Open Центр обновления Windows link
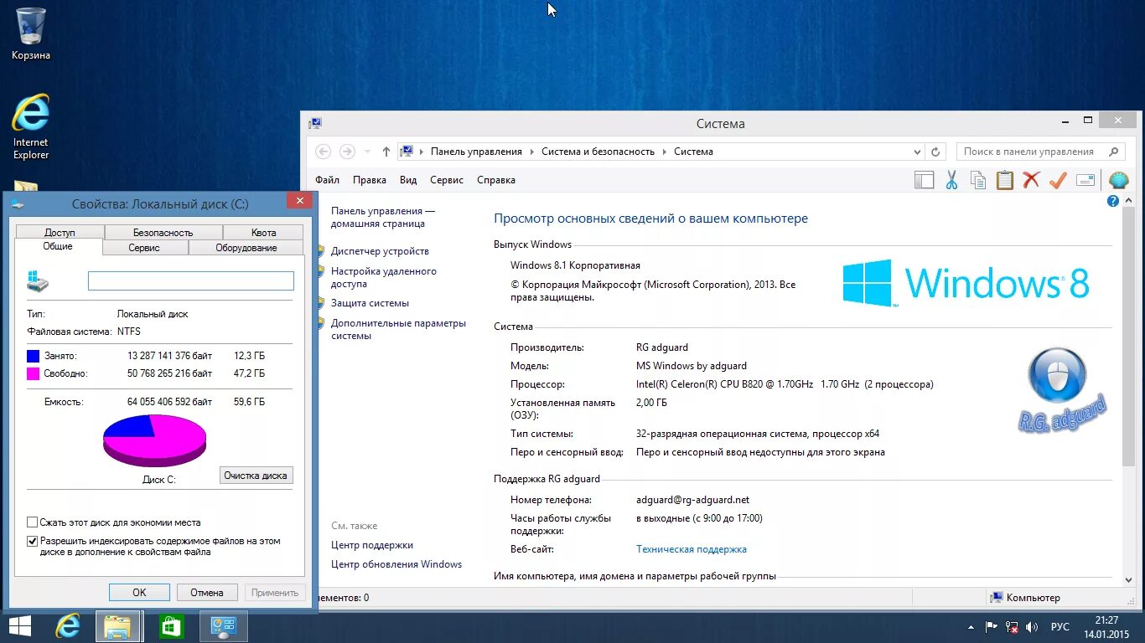This screenshot has height=643, width=1145. click(x=396, y=564)
